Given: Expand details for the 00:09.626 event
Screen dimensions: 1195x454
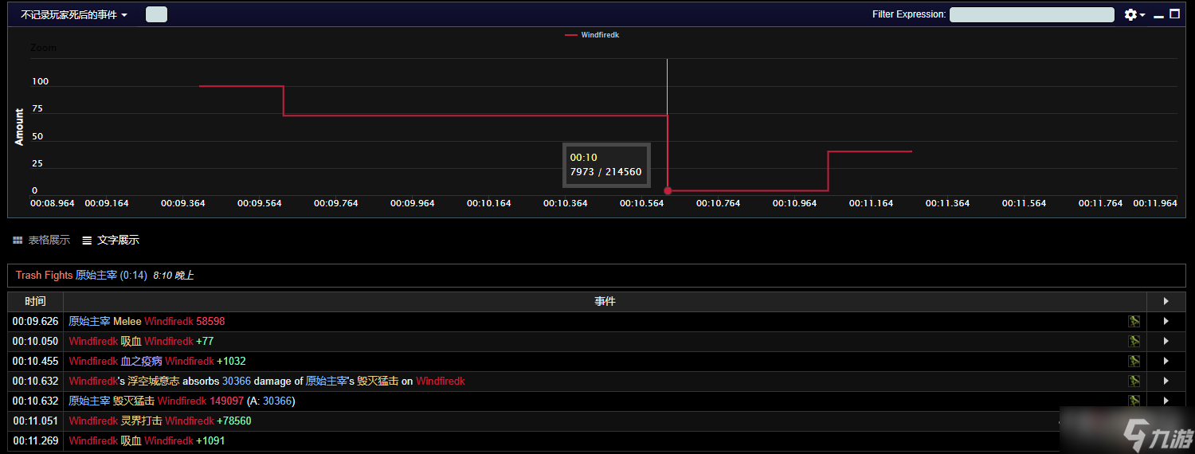Looking at the screenshot, I should [x=1166, y=321].
